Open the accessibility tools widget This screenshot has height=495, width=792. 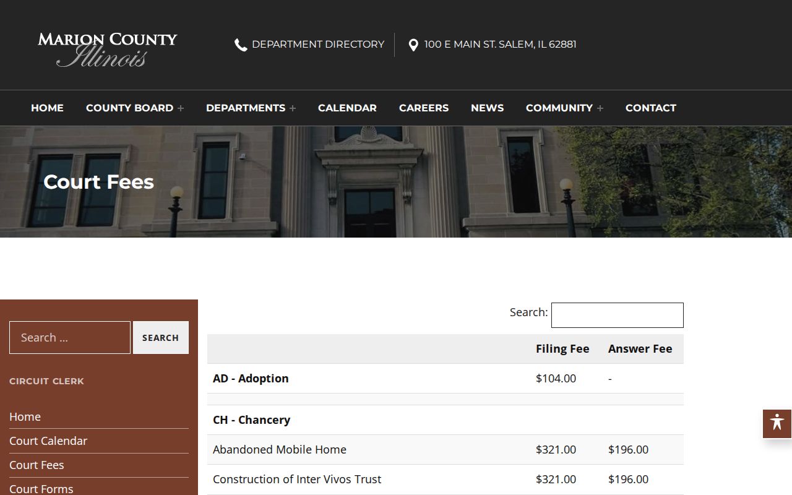tap(777, 423)
